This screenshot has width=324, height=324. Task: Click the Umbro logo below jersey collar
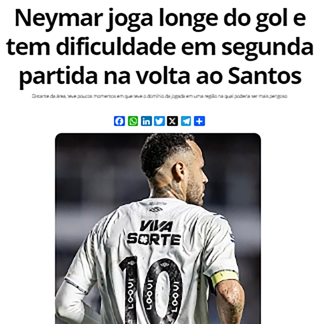point(156,210)
